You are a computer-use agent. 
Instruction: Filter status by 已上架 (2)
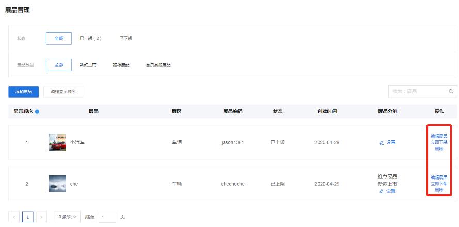pos(90,38)
